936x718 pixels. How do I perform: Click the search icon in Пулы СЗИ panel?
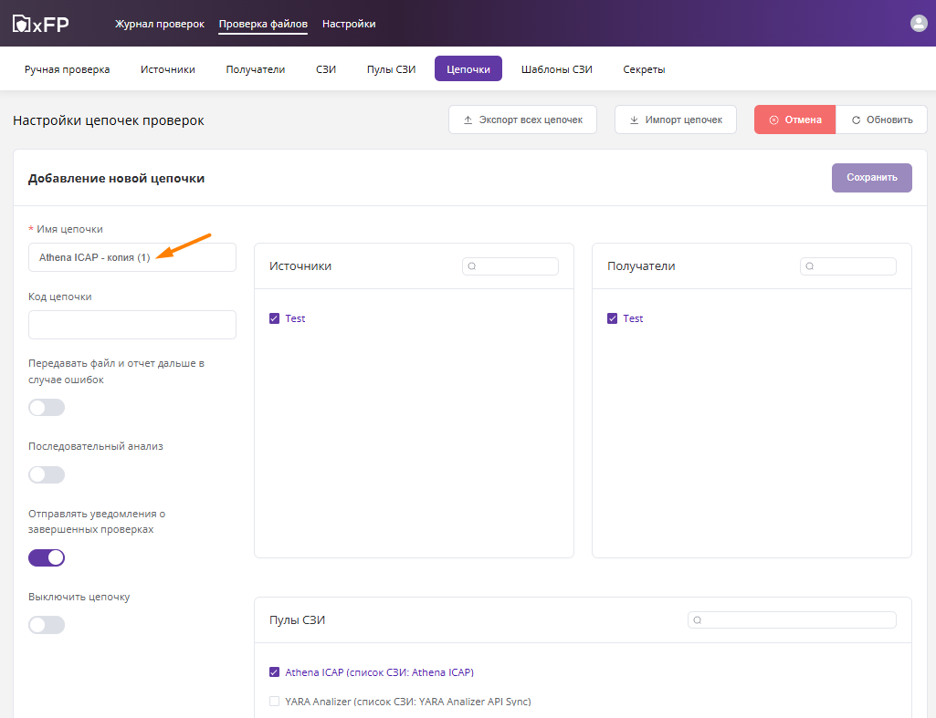[698, 620]
